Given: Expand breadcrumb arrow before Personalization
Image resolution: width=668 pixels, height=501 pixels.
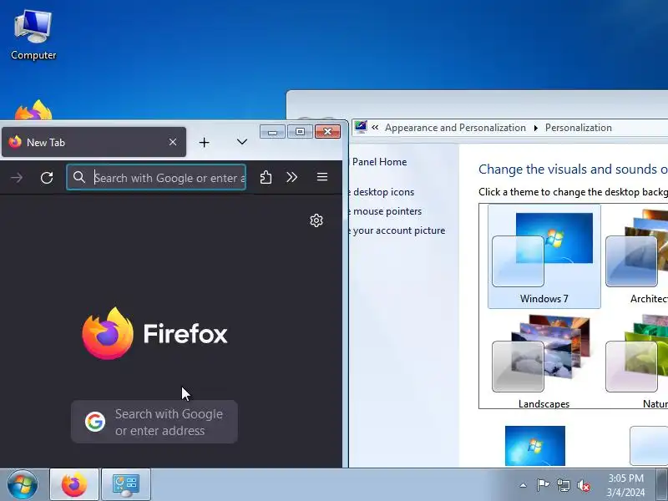Looking at the screenshot, I should click(x=535, y=128).
